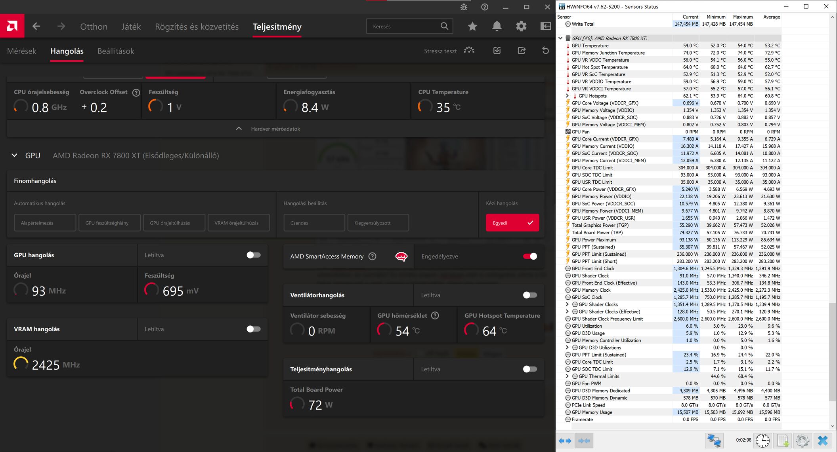Click HWiNFO vertical scrollbar thumb
Screen dimensions: 837x452
click(832, 352)
